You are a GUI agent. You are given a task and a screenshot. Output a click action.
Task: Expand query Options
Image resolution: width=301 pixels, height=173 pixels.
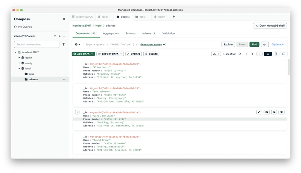pos(278,44)
